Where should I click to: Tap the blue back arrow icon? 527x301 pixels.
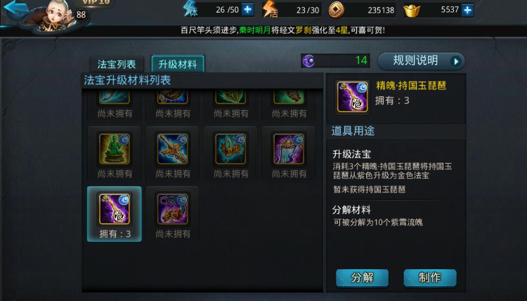point(15,9)
